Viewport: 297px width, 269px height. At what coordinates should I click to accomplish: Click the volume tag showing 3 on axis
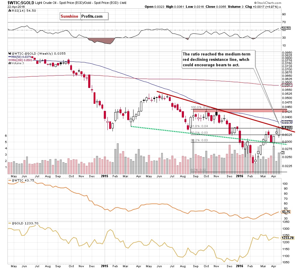pos(283,153)
